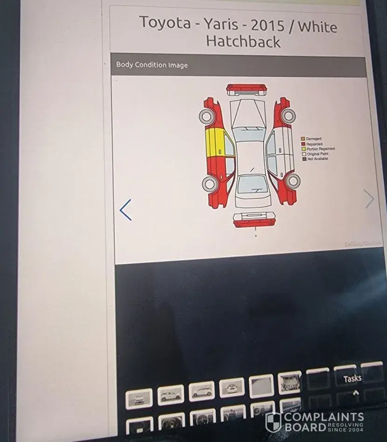Image resolution: width=387 pixels, height=442 pixels.
Task: Select the roof panel in top-down car view
Action: [251, 158]
